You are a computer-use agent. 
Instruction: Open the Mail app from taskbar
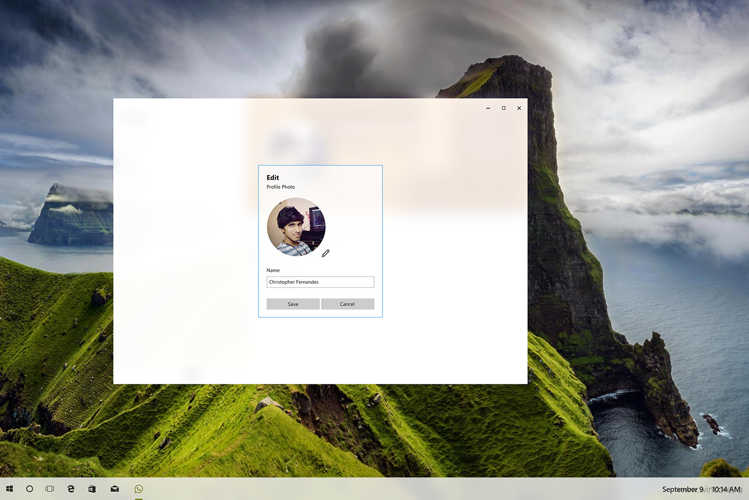114,489
